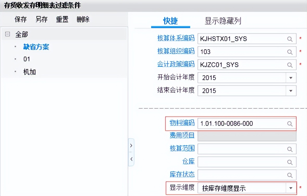Open the 库存状态 search lookup icon
The width and height of the screenshot is (307, 196).
[x=290, y=175]
